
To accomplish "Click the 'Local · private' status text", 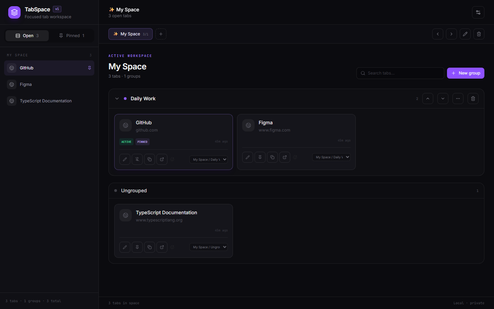I will point(469,303).
